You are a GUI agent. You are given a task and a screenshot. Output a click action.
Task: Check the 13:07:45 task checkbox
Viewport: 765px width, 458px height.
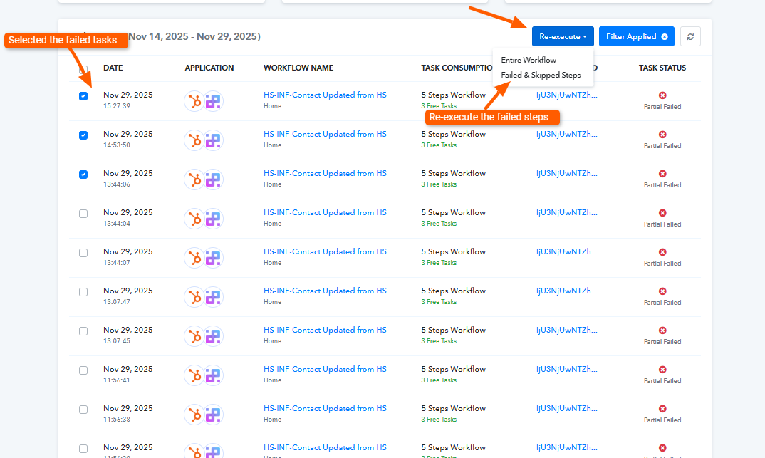[83, 331]
